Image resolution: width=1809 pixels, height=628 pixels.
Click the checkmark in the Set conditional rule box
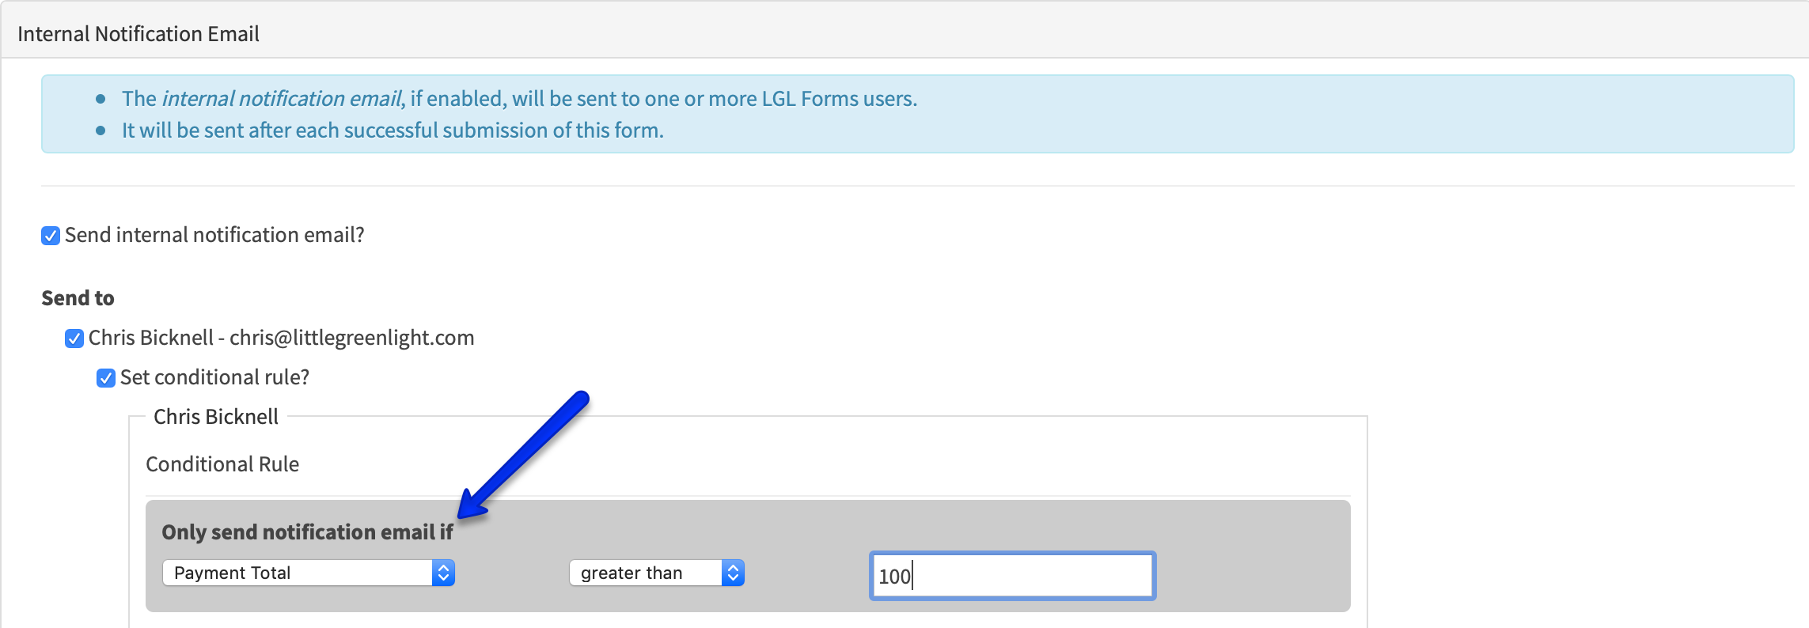click(x=105, y=377)
